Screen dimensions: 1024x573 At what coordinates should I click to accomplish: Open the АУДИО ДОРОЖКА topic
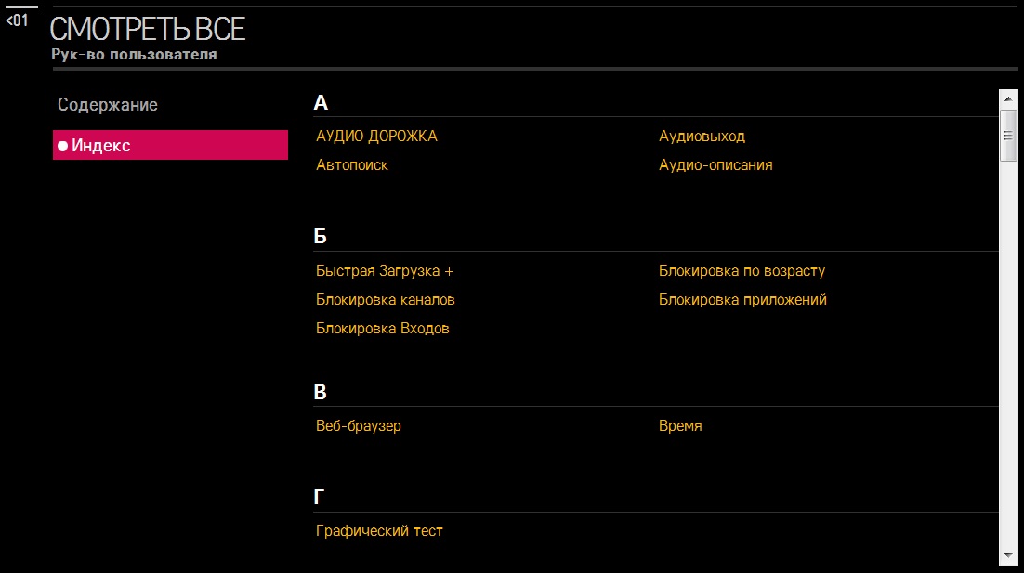click(376, 137)
